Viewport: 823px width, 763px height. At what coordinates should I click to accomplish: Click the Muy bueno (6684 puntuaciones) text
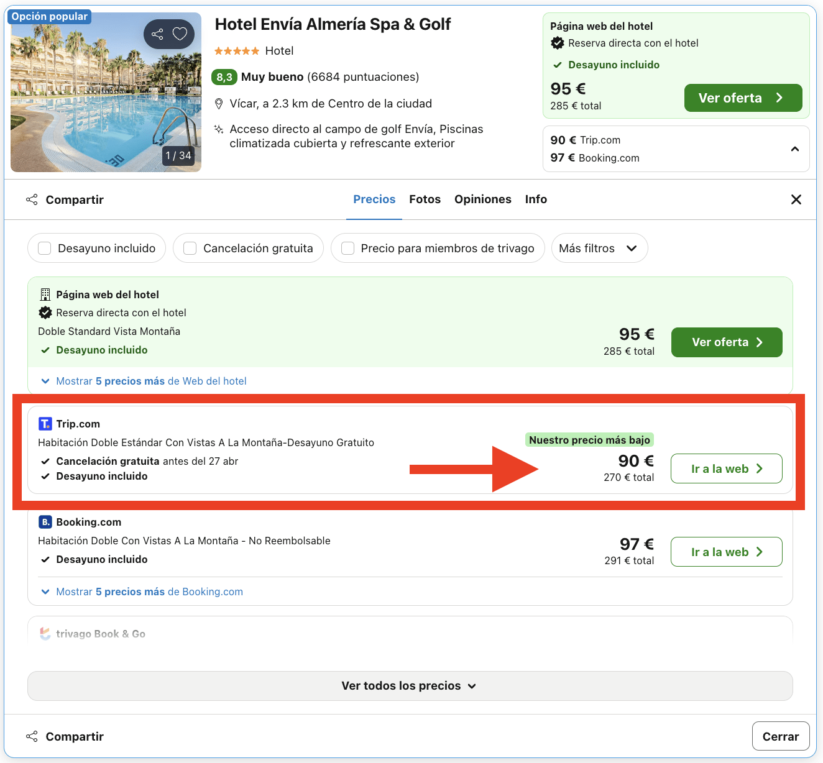(330, 77)
